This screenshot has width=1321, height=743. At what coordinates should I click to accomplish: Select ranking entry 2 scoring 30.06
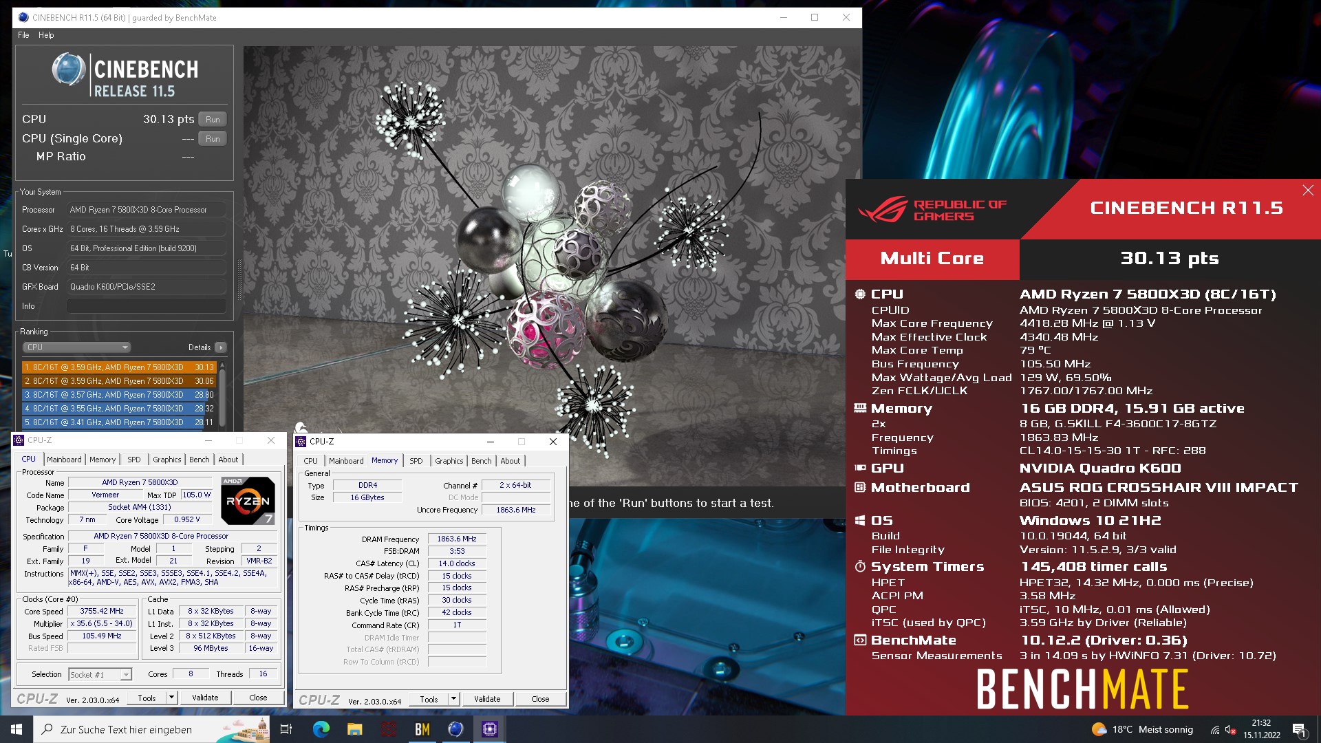tap(119, 381)
